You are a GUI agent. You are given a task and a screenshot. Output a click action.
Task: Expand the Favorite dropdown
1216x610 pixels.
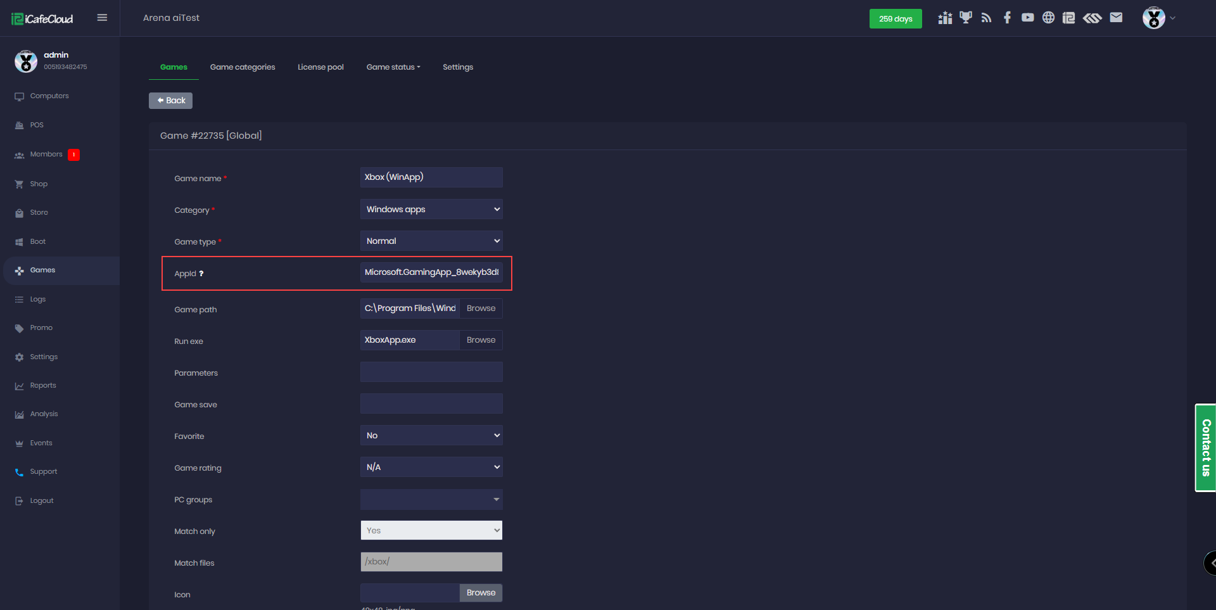click(431, 435)
